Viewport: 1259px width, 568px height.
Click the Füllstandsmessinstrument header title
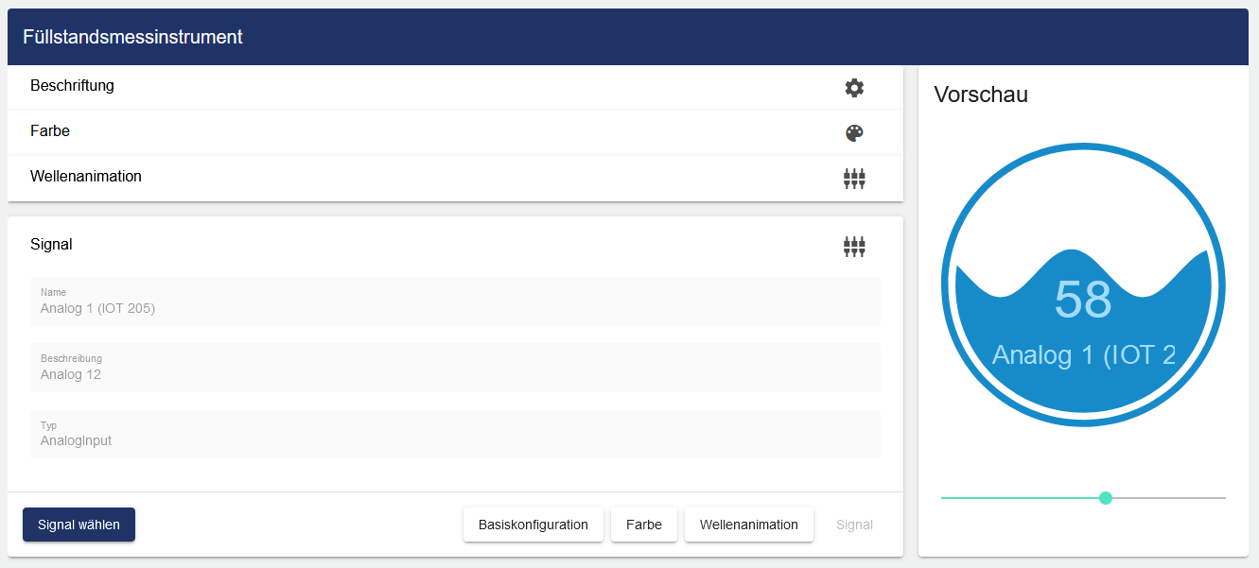pos(132,37)
